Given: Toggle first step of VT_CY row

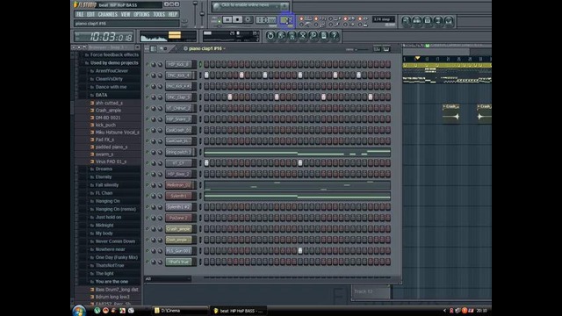Looking at the screenshot, I should (x=206, y=163).
